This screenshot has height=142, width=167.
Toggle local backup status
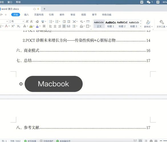pyautogui.click(x=64, y=141)
